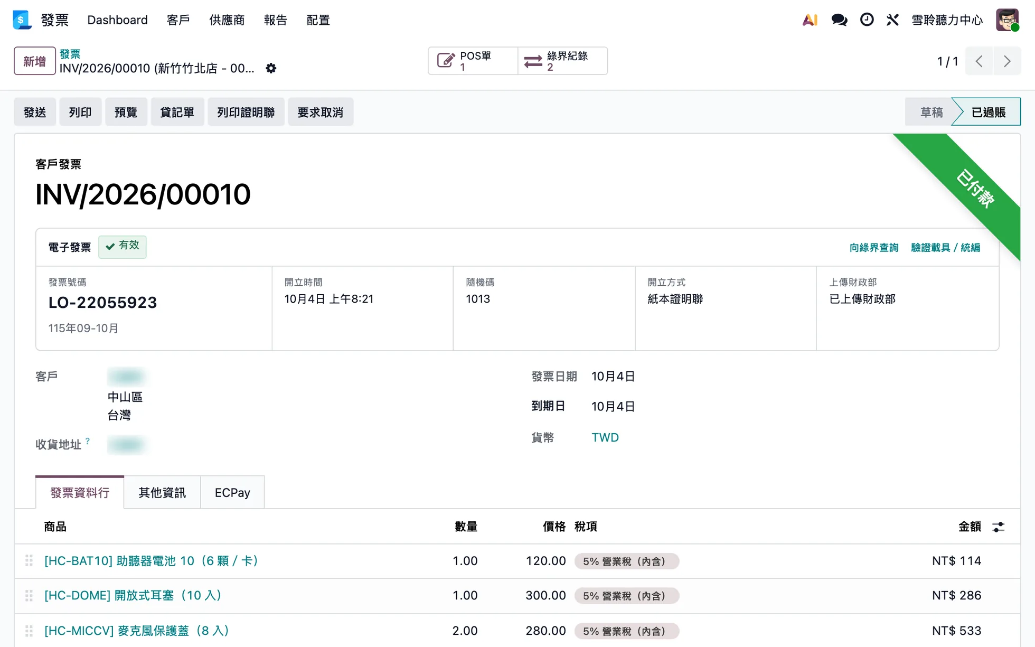Open the Dashboard menu

pyautogui.click(x=117, y=20)
